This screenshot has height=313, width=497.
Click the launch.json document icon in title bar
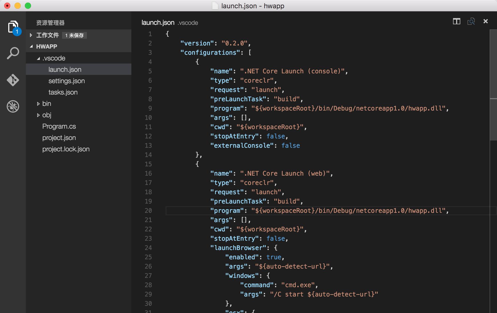[215, 6]
